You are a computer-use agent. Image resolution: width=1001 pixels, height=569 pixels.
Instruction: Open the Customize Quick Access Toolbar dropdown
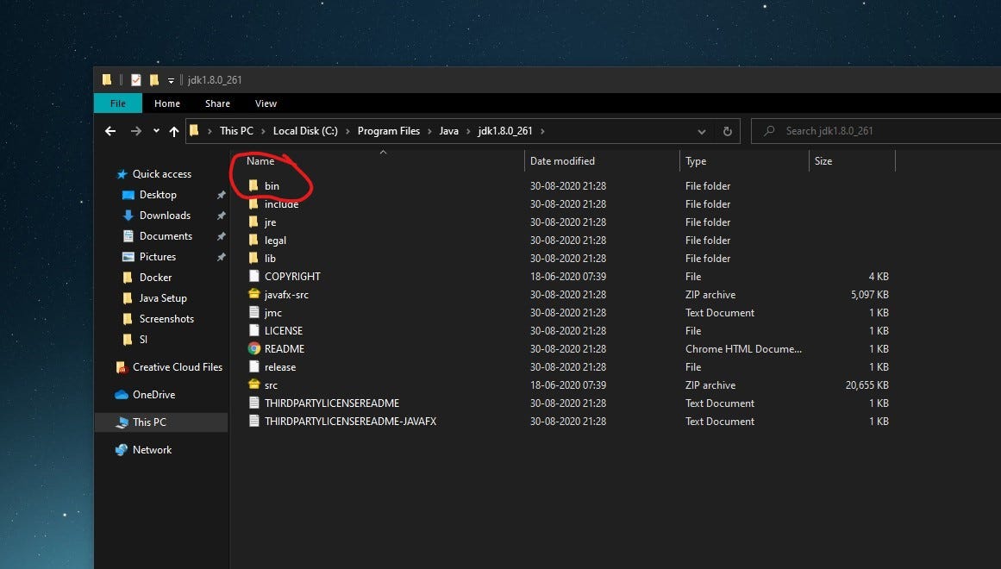170,78
